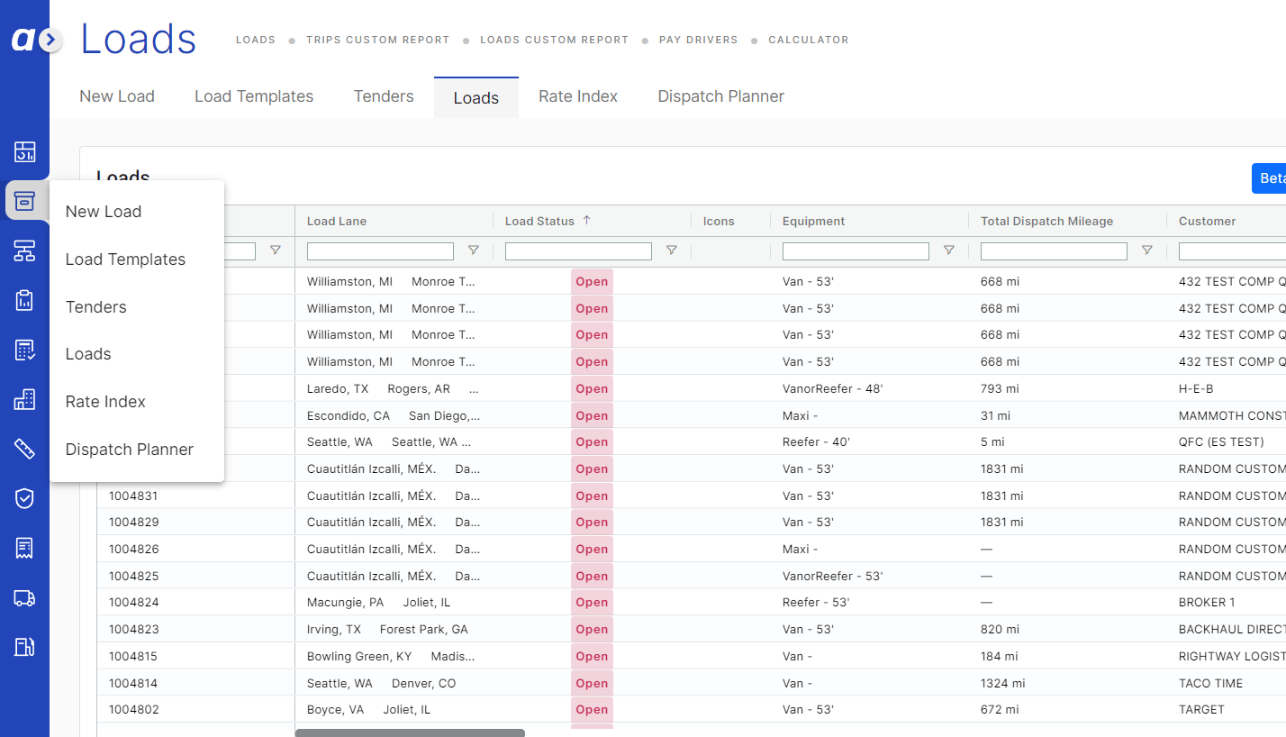Open the TRIPS CUSTOM REPORT link
Image resolution: width=1286 pixels, height=737 pixels.
point(377,40)
